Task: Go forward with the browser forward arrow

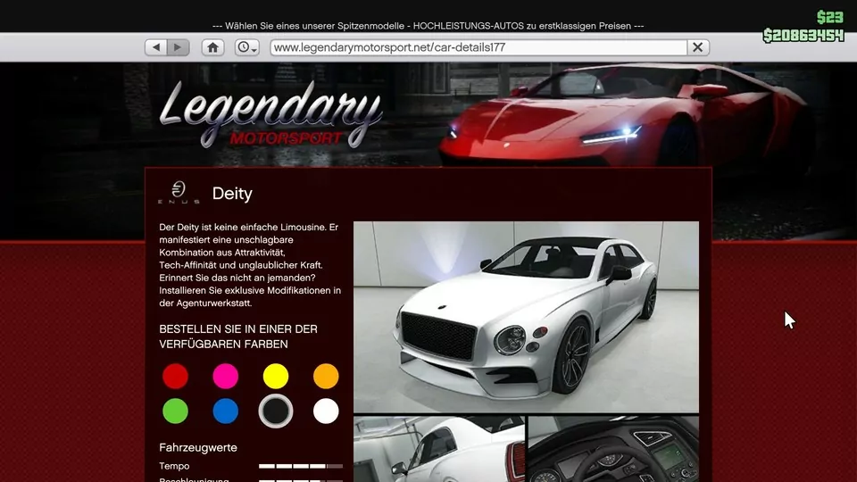Action: tap(179, 47)
